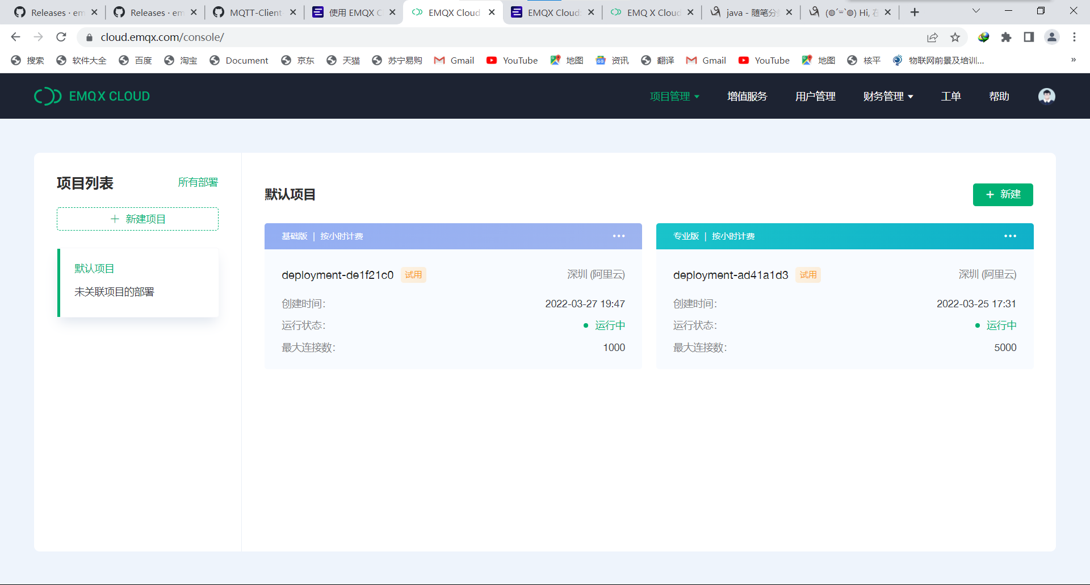The image size is (1090, 585).
Task: Show hidden bookmarks overflow chevron
Action: [1073, 60]
